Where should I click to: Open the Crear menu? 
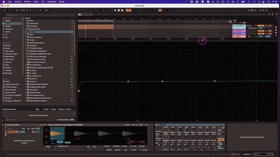tap(36, 2)
